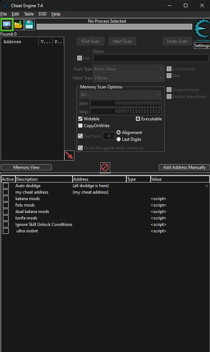This screenshot has height=352, width=210.
Task: Enable the katana mods script checkbox
Action: click(6, 199)
